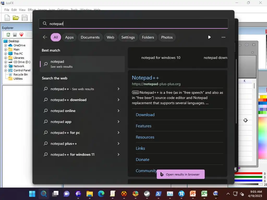Click the ABC rename icon in Explorer panel
Image resolution: width=267 pixels, height=200 pixels.
pos(15,35)
